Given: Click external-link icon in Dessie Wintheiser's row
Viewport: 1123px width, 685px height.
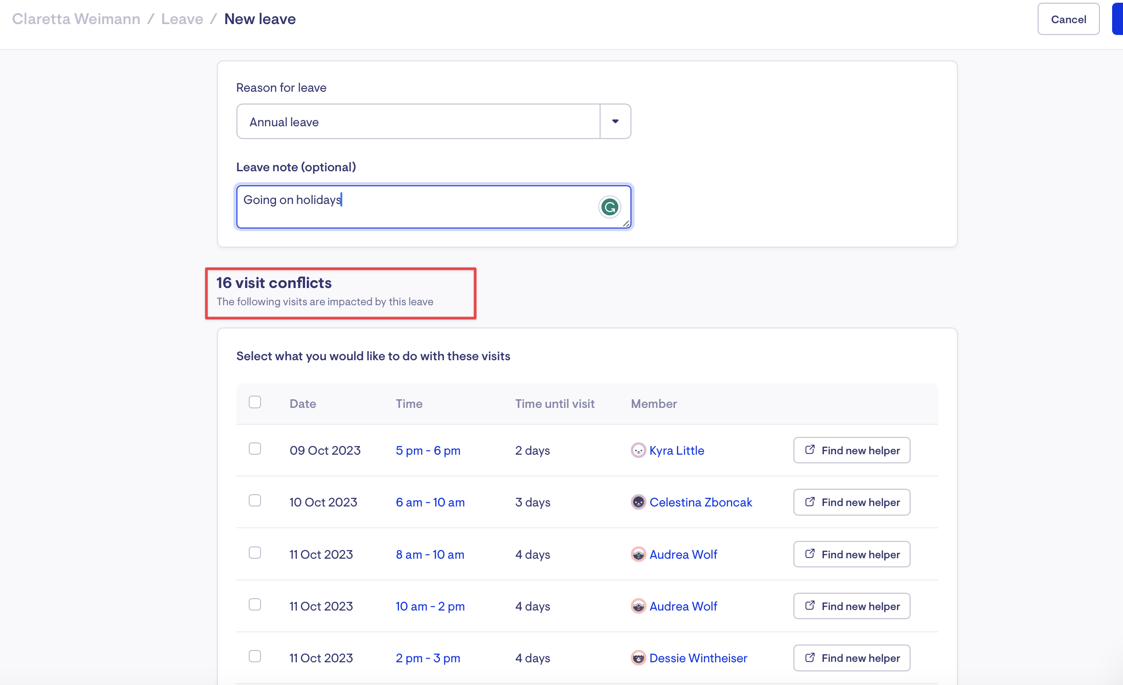Looking at the screenshot, I should 809,657.
